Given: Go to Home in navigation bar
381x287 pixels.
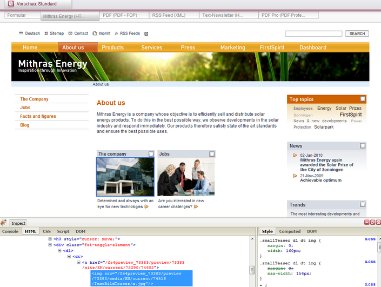Looking at the screenshot, I should coord(30,48).
